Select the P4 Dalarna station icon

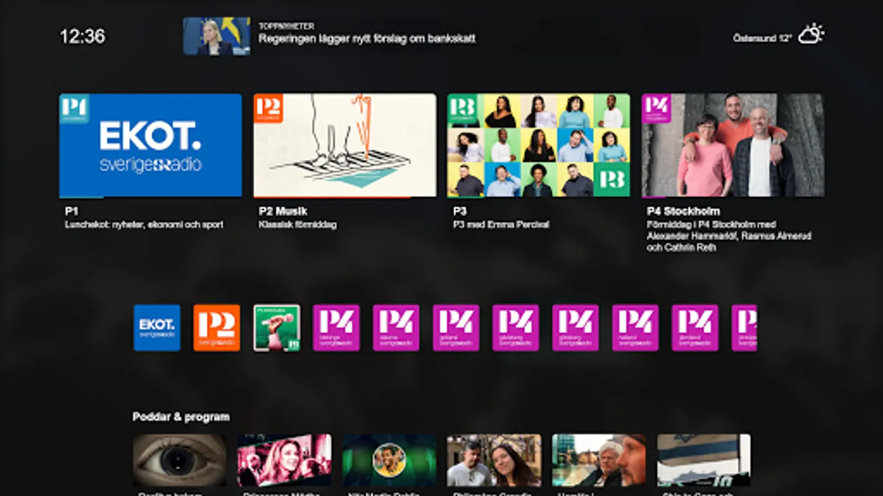tap(396, 328)
